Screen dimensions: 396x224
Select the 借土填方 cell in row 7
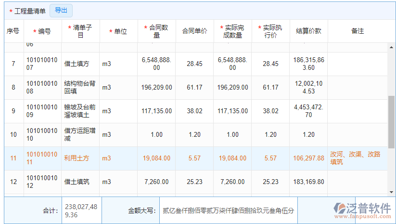click(x=80, y=64)
